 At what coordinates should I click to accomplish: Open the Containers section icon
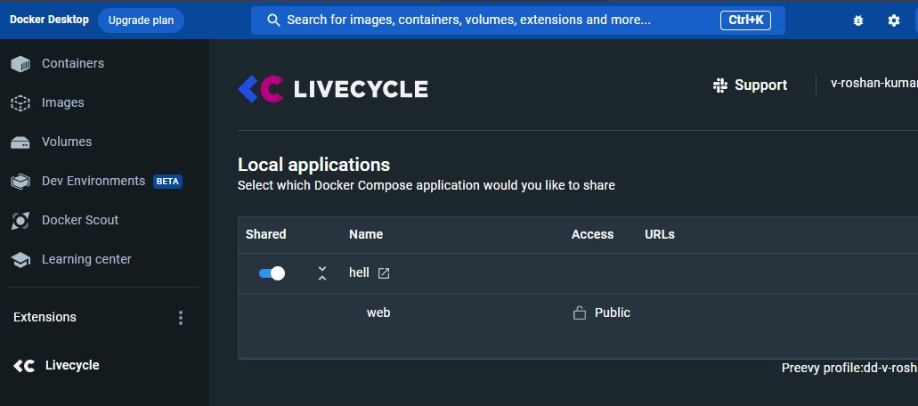(20, 64)
